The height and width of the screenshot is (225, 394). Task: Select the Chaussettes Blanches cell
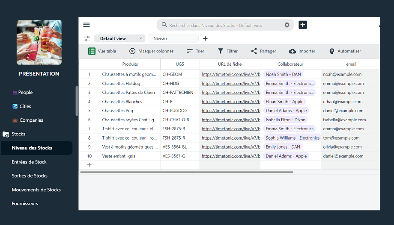130,102
